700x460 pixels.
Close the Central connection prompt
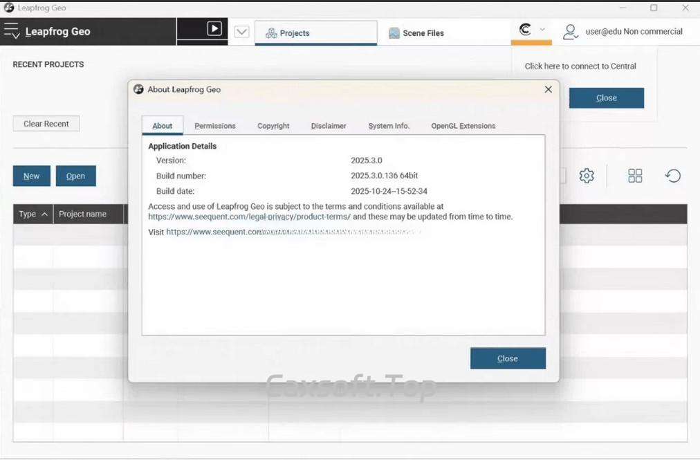tap(606, 98)
